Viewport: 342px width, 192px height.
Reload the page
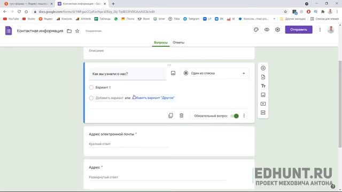[x=19, y=12]
